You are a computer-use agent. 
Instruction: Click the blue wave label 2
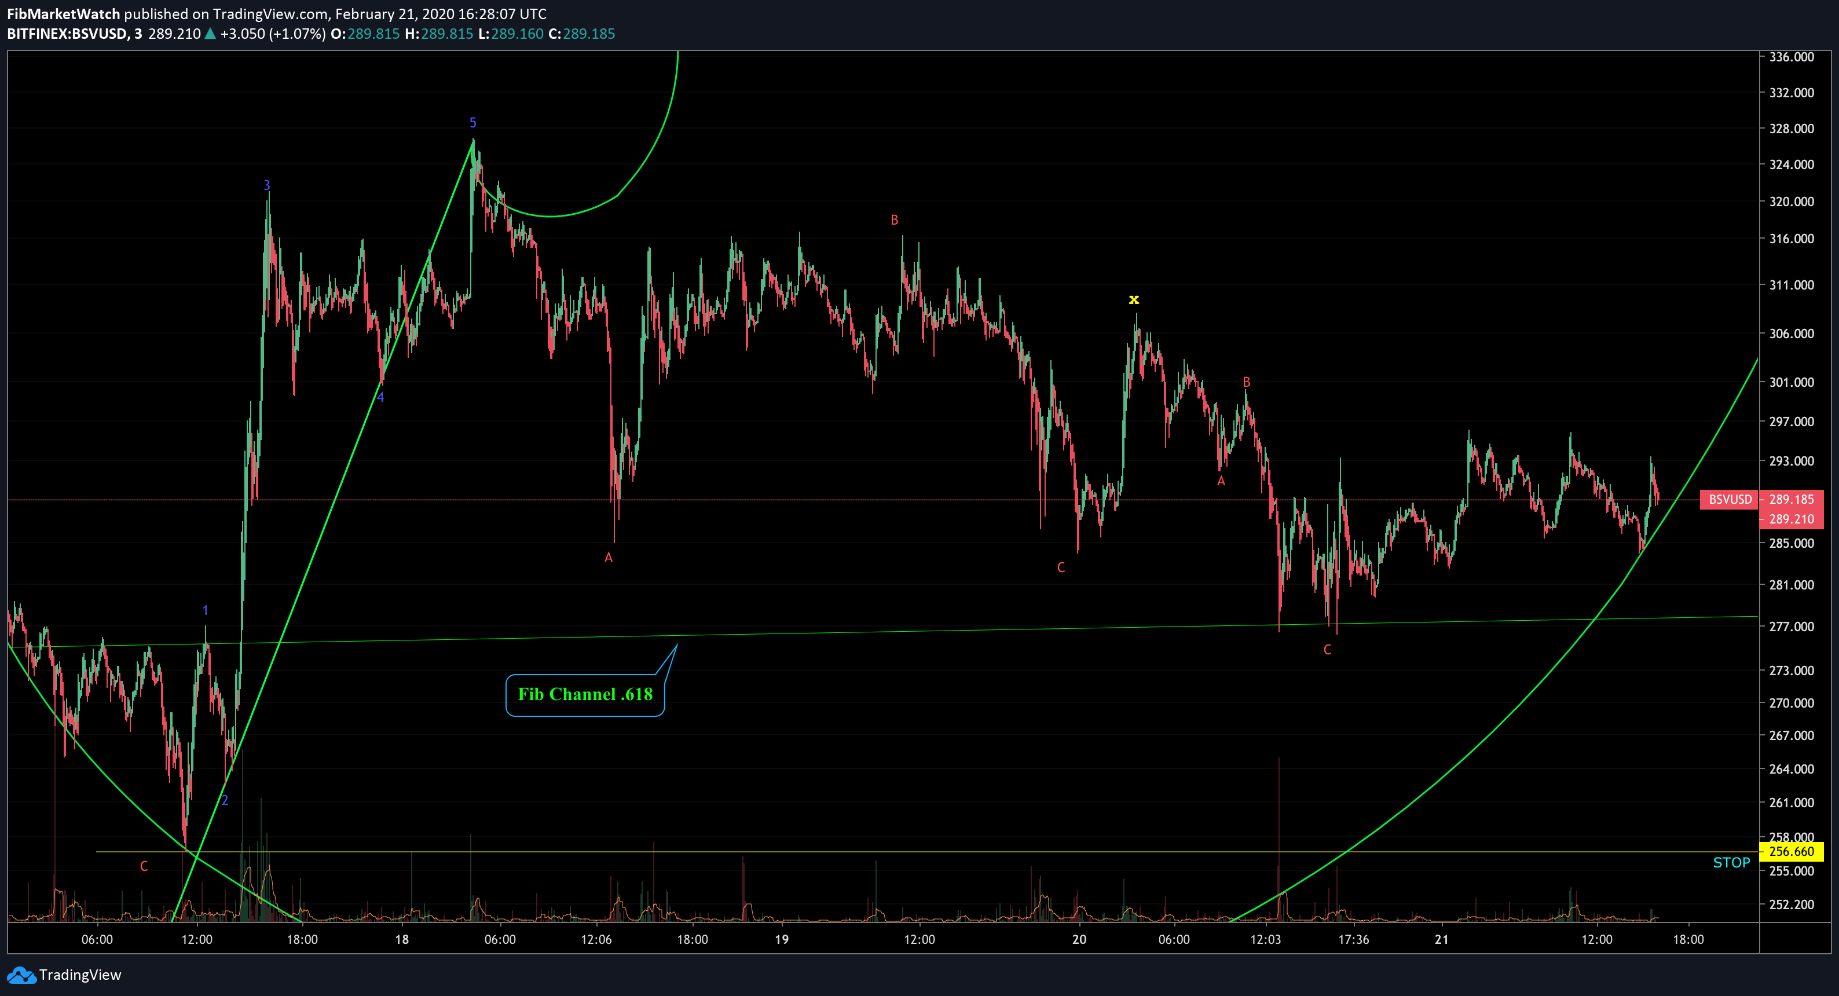pos(225,800)
